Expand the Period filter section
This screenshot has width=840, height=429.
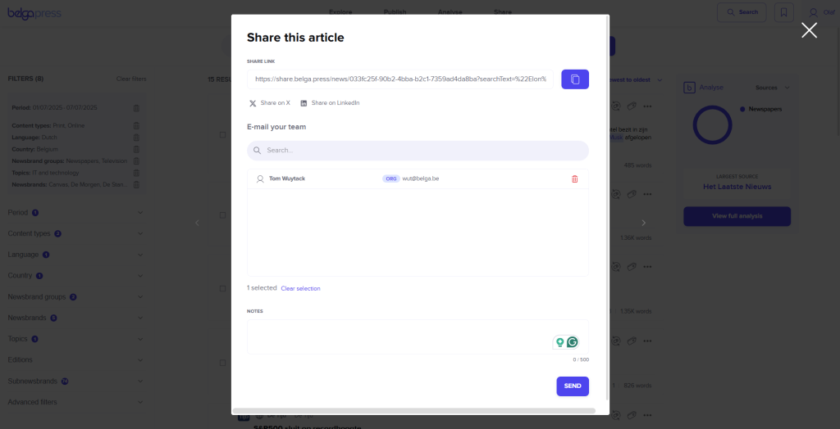pyautogui.click(x=140, y=213)
